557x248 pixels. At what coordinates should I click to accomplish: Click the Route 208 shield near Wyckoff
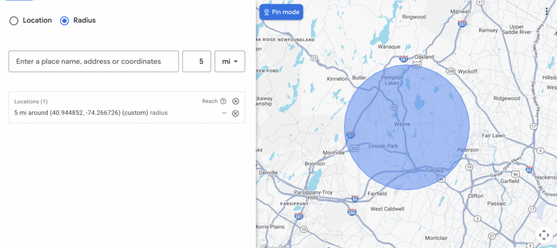click(450, 71)
